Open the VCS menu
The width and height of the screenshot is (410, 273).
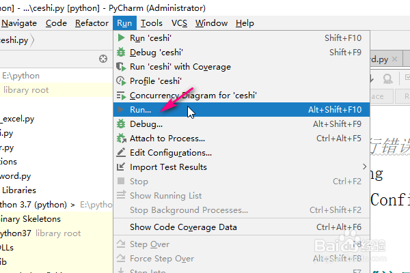pyautogui.click(x=179, y=23)
